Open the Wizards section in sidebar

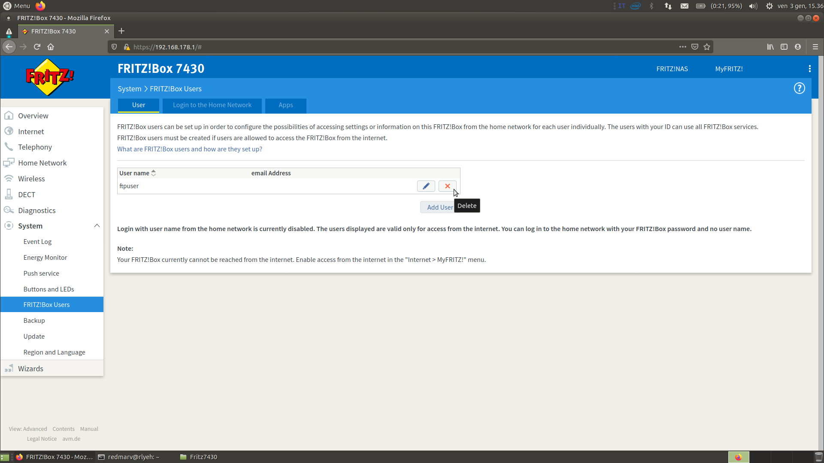click(x=52, y=369)
